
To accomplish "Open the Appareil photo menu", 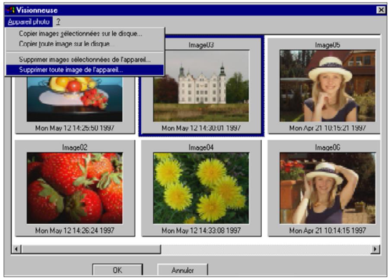I will click(29, 22).
